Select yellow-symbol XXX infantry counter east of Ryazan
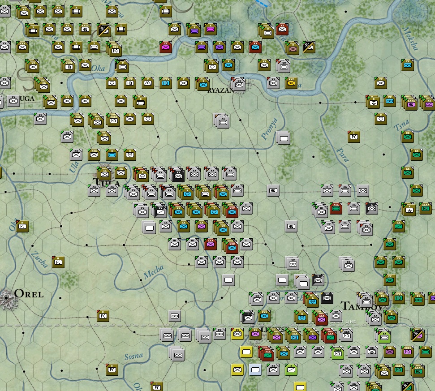 [291, 83]
